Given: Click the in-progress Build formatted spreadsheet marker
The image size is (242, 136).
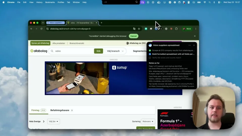Looking at the screenshot, I should [150, 54].
